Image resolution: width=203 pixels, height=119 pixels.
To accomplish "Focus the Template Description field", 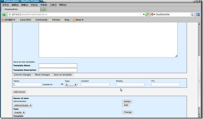I will (58, 70).
